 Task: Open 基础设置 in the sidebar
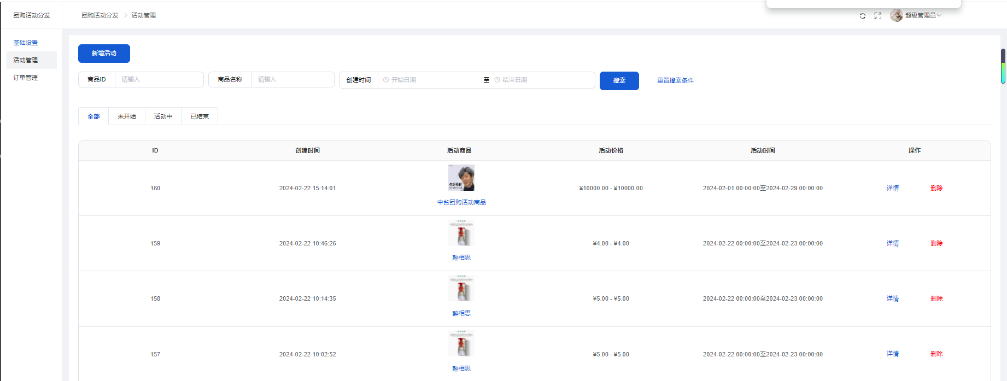26,43
